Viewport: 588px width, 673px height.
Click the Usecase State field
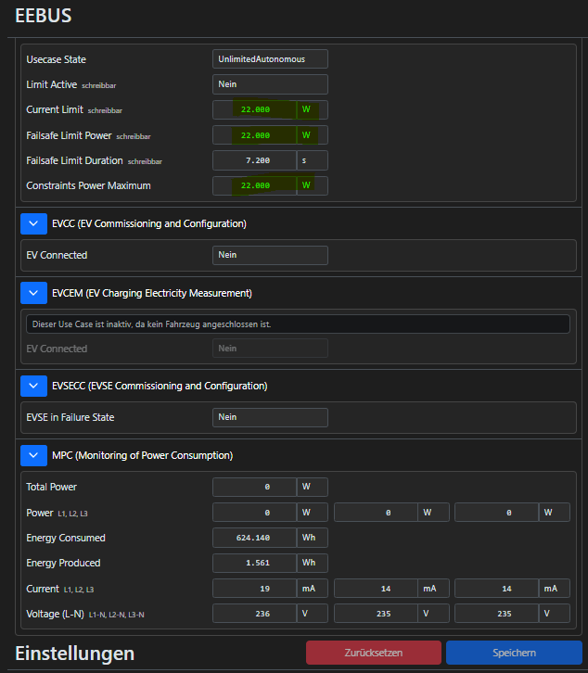[270, 59]
